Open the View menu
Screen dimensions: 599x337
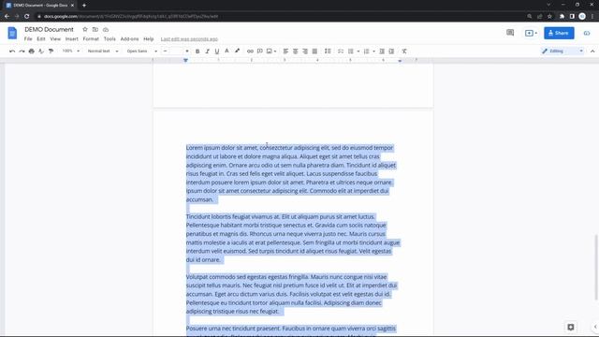pos(55,39)
